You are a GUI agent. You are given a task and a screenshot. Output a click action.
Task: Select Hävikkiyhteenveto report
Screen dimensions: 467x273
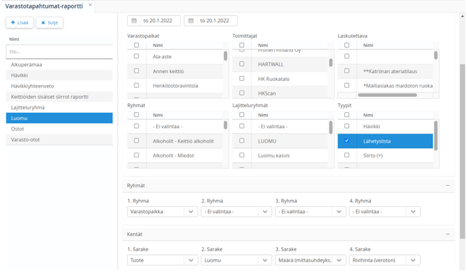tap(59, 86)
